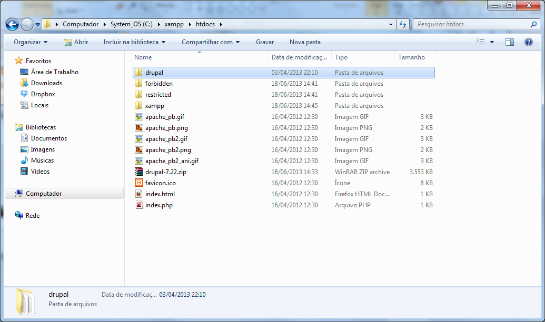545x322 pixels.
Task: Click Favoritos in the navigation pane
Action: [x=38, y=61]
